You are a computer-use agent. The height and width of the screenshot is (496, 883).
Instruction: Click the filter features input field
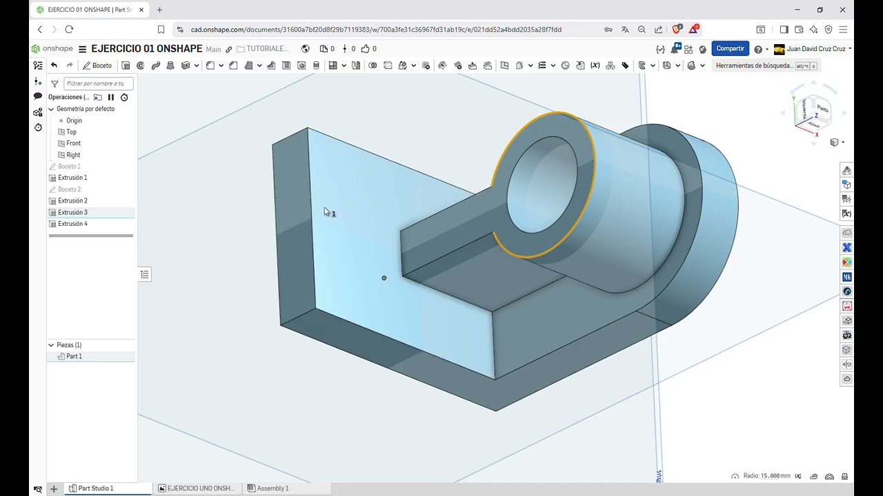coord(98,83)
